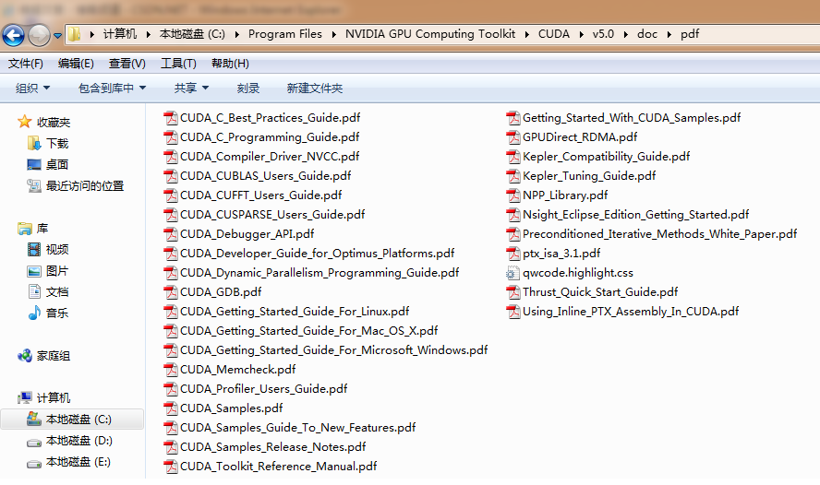Viewport: 820px width, 485px height.
Task: Go to doc folder in address bar
Action: (647, 34)
